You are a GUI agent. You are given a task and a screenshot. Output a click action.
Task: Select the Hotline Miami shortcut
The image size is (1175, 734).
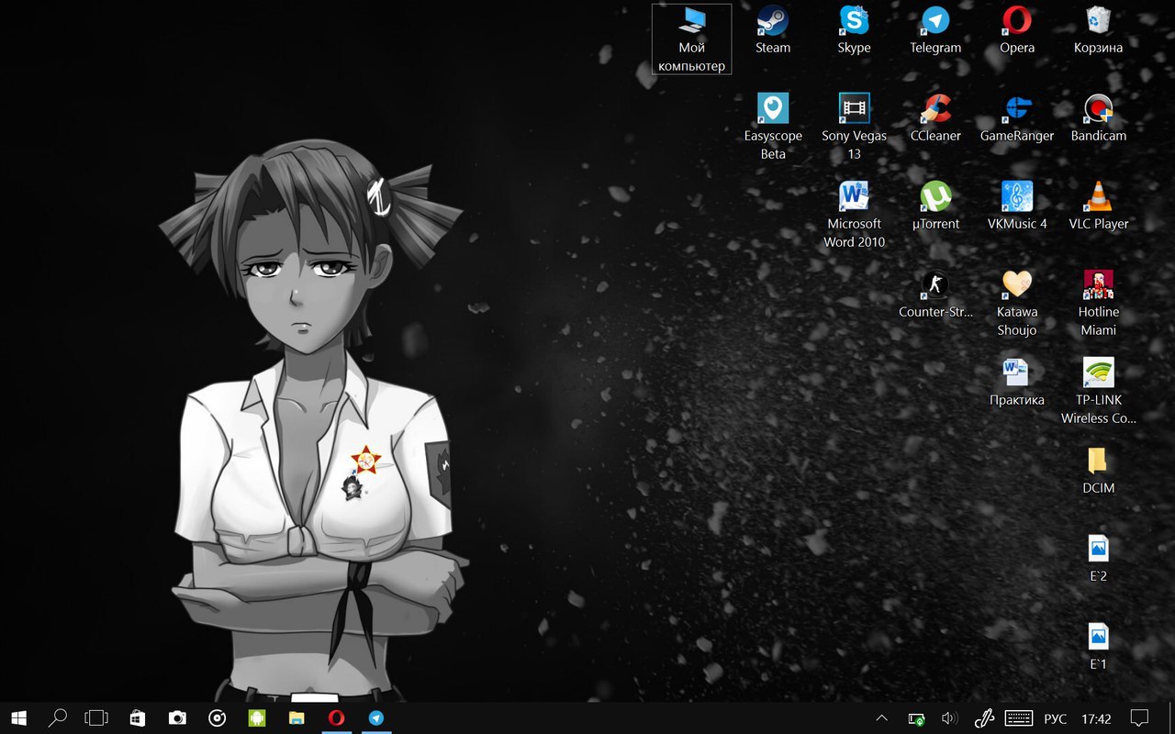tap(1098, 303)
